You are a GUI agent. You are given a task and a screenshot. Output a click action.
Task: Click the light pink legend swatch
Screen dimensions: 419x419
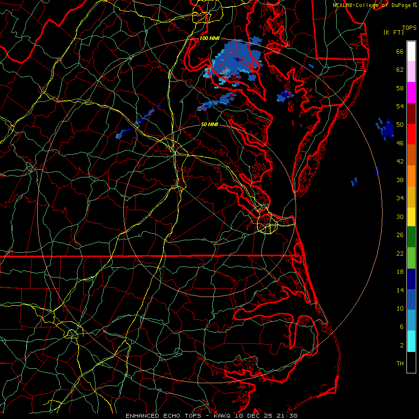pos(411,71)
